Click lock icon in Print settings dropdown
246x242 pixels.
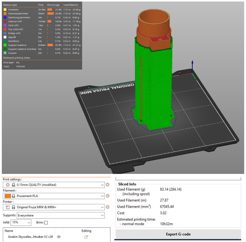13,185
